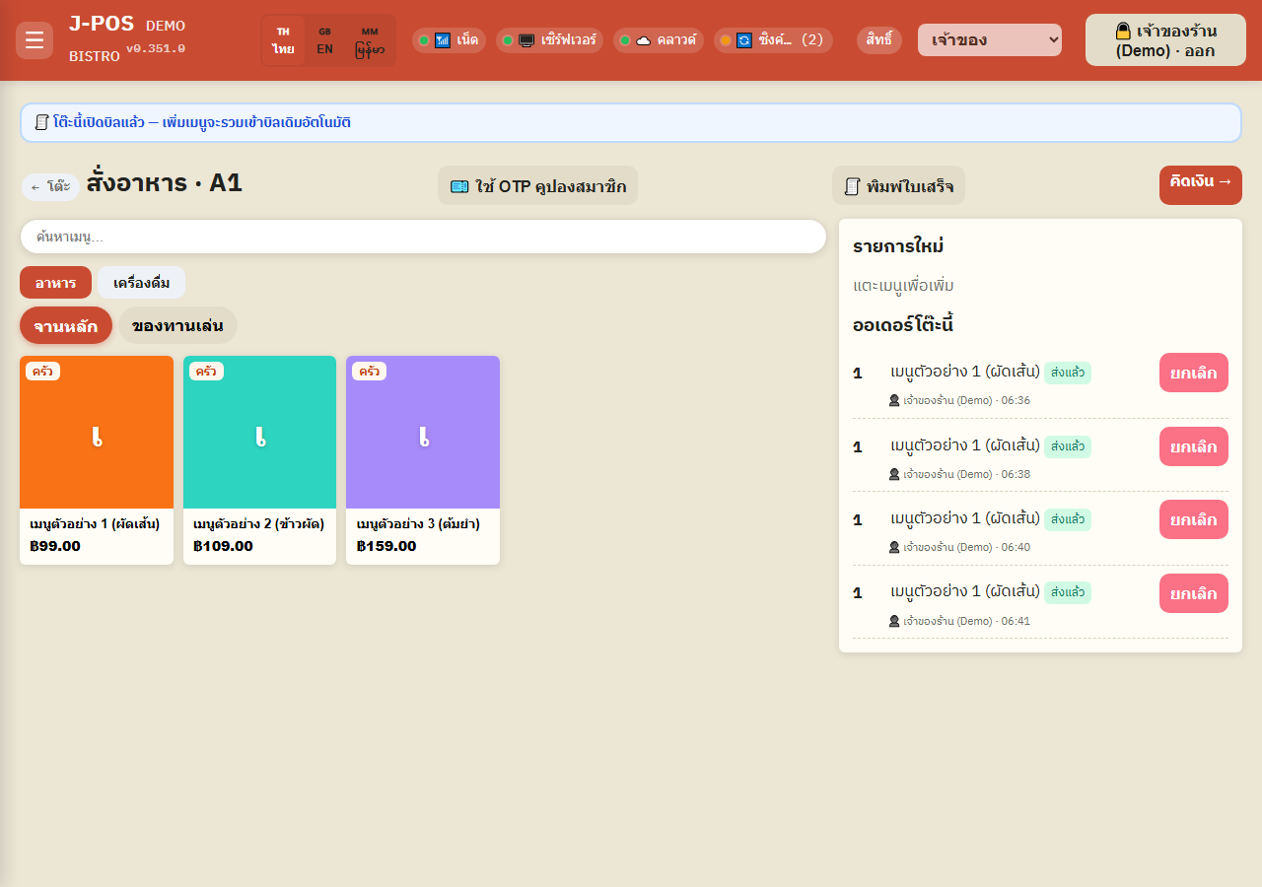Viewport: 1262px width, 887px height.
Task: Click the แตะเมนูเพื่อเพิ่ม hint text
Action: [x=903, y=286]
